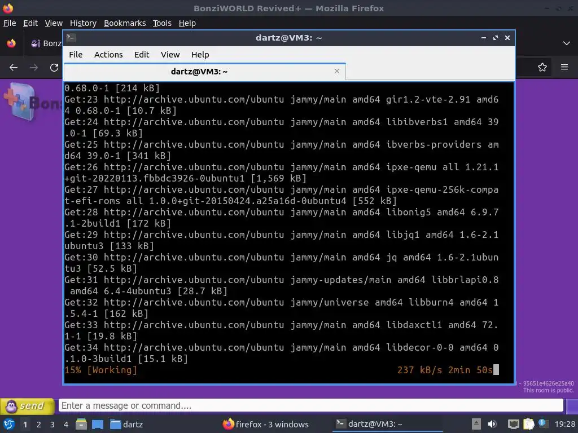Open Firefox Help menu

[187, 23]
